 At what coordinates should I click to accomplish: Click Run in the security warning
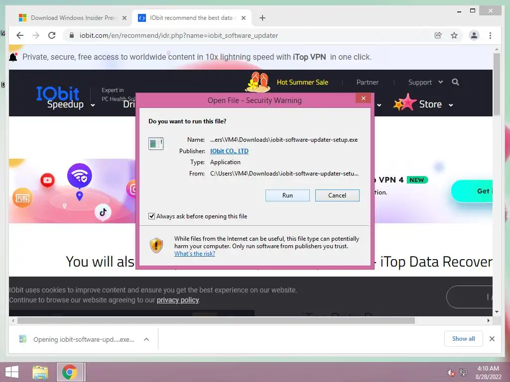[287, 195]
